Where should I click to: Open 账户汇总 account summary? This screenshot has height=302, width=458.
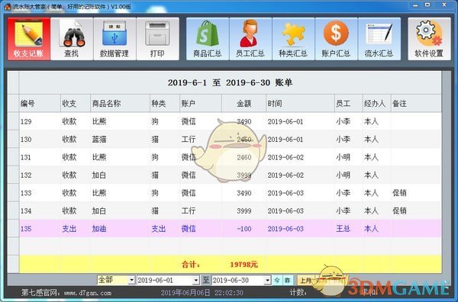(336, 39)
